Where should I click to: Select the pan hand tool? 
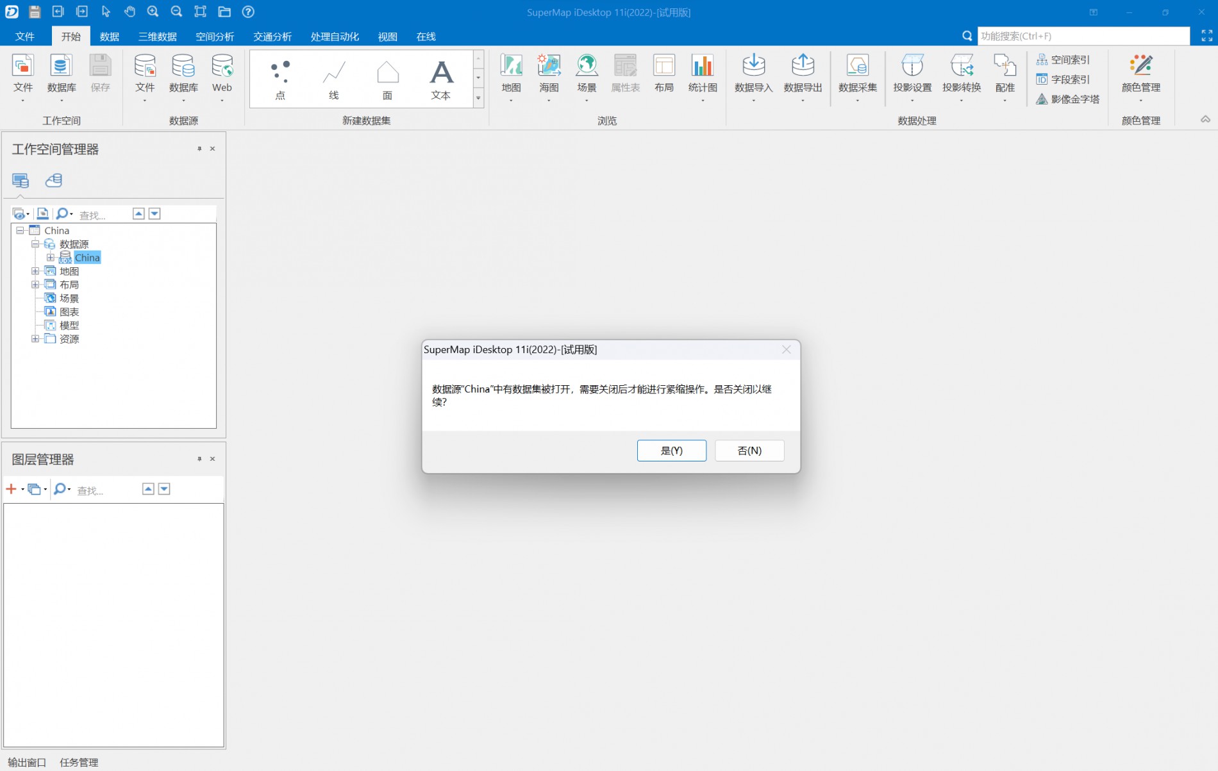tap(129, 12)
